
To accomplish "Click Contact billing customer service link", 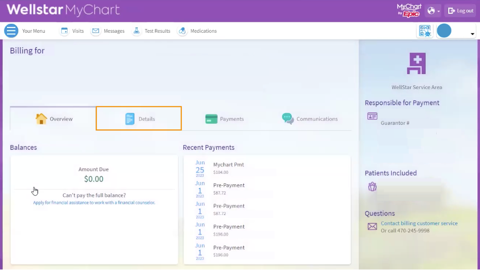I will (x=419, y=223).
